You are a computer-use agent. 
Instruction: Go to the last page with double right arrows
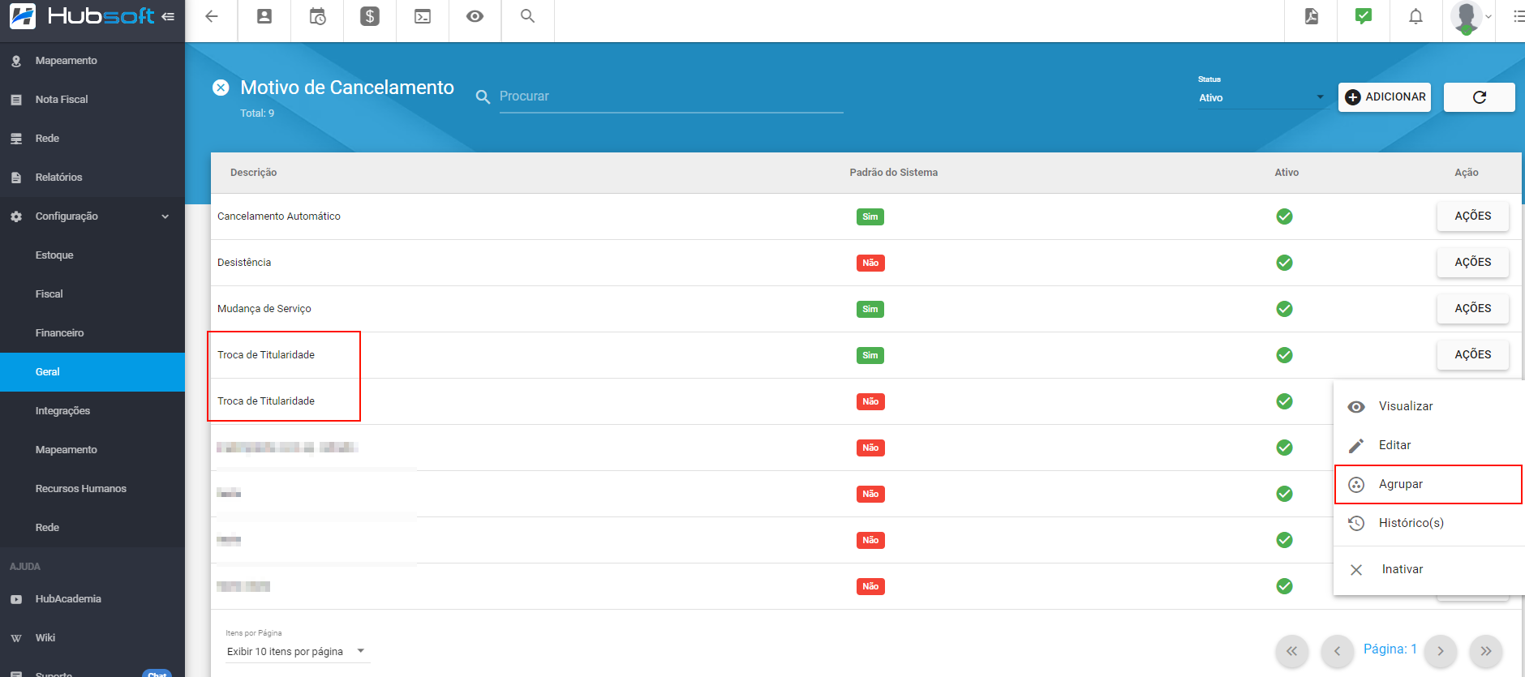tap(1486, 651)
